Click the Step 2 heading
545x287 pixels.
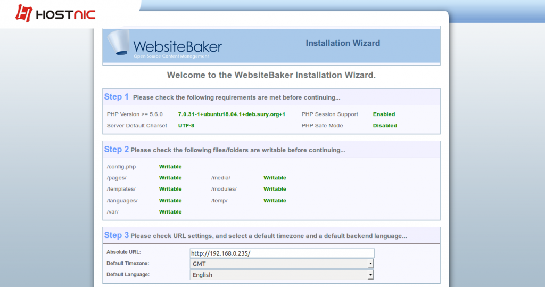click(x=117, y=149)
